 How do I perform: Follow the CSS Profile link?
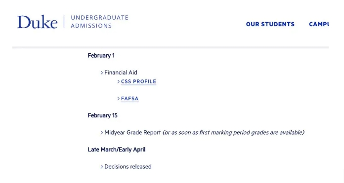point(138,81)
